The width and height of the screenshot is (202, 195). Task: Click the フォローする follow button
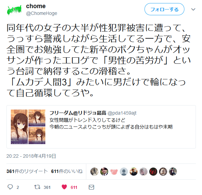[164, 9]
